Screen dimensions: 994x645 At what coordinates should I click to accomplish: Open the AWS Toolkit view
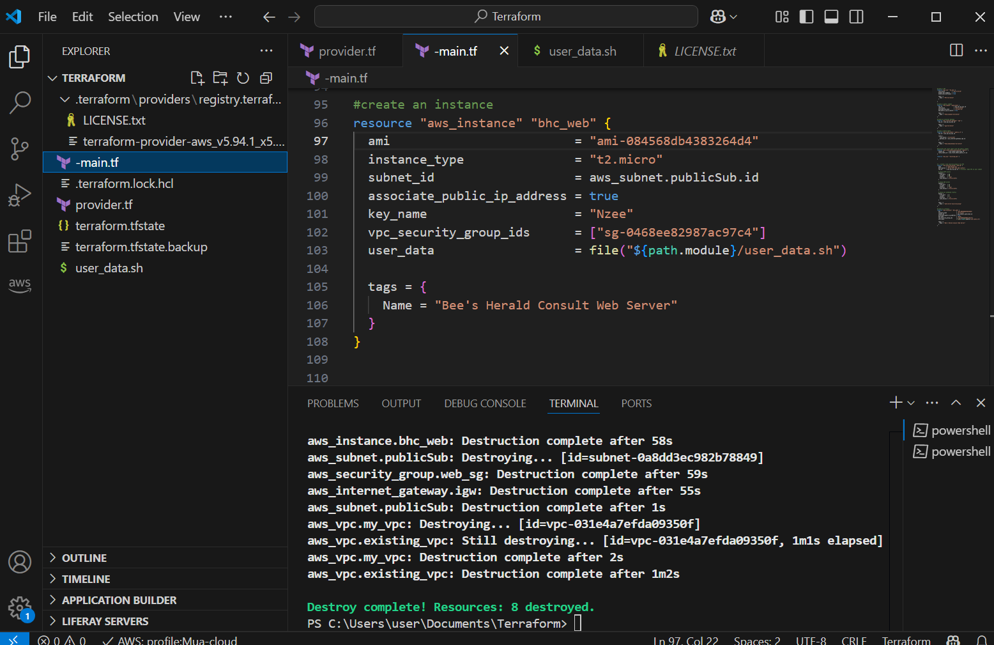click(20, 285)
